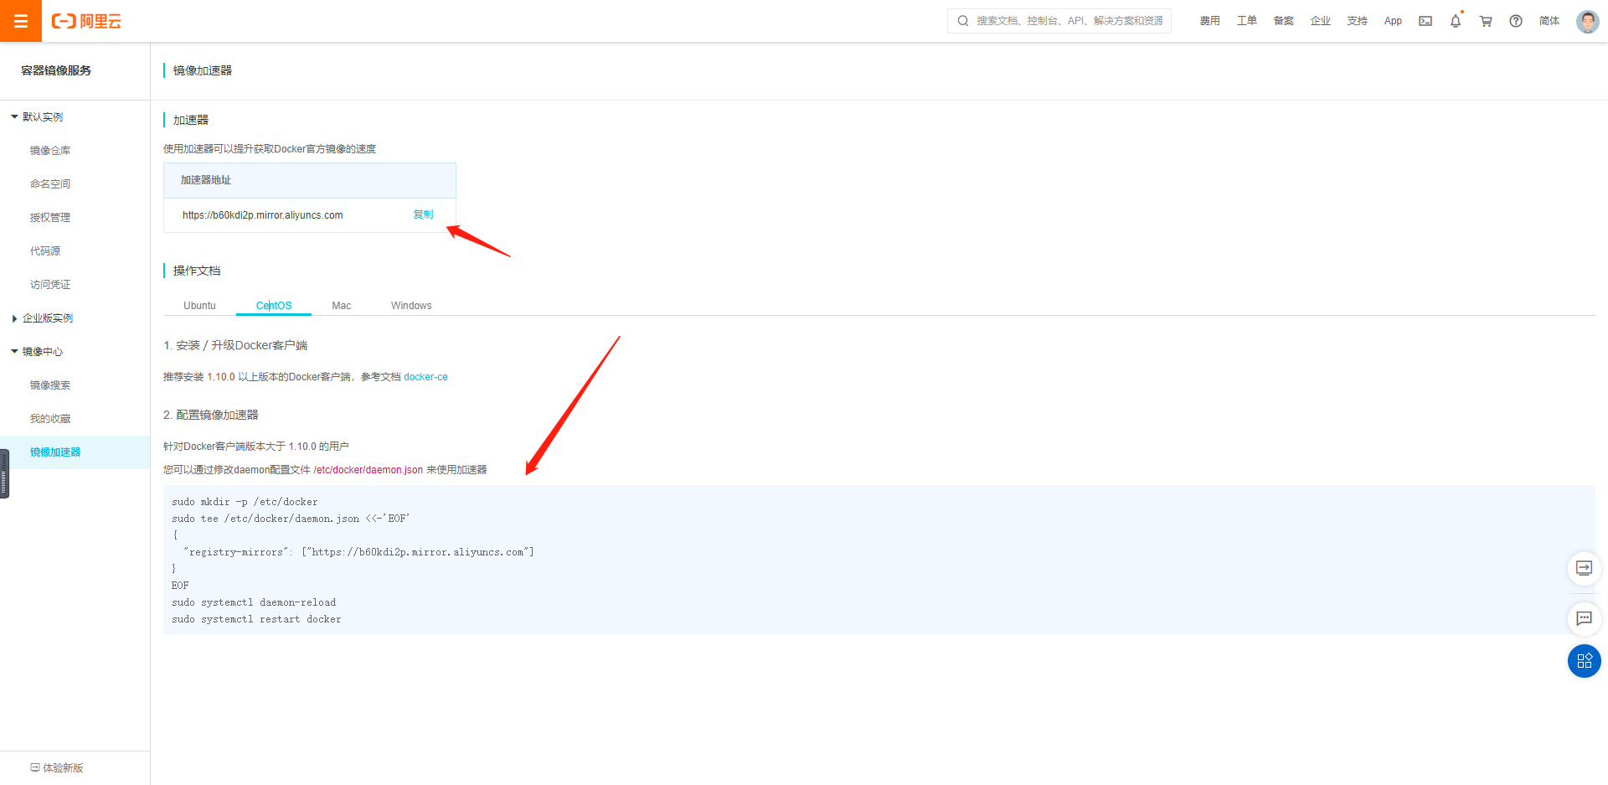Switch to the Mac tab
The height and width of the screenshot is (785, 1608).
point(342,306)
